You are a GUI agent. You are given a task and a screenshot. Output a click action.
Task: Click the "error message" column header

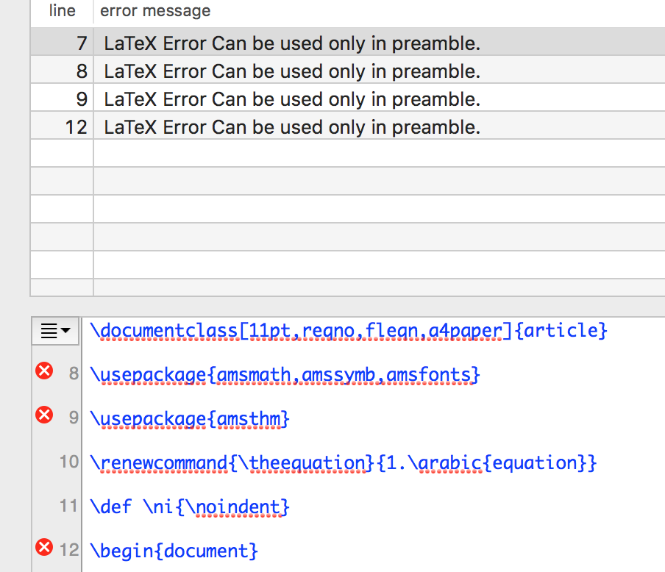pos(155,11)
